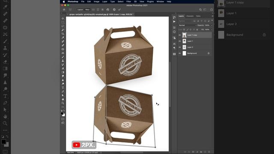Click the small background color swatch
The image size is (274, 154).
coord(64,115)
